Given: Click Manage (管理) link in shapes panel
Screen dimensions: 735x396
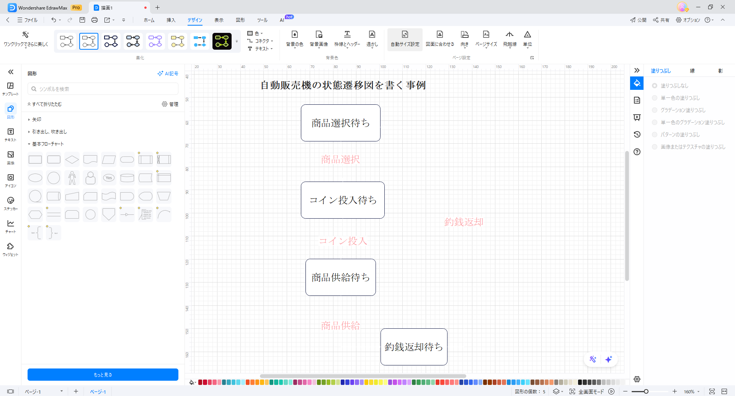Looking at the screenshot, I should click(170, 104).
